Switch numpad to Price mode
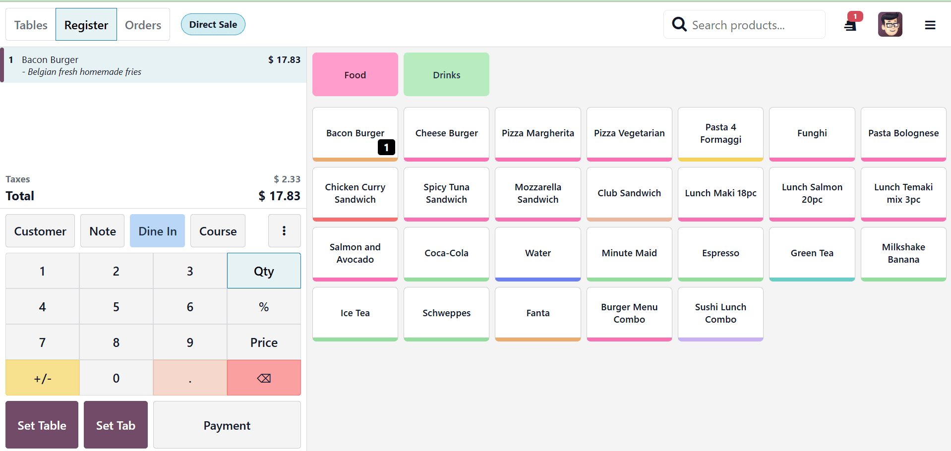 (263, 342)
